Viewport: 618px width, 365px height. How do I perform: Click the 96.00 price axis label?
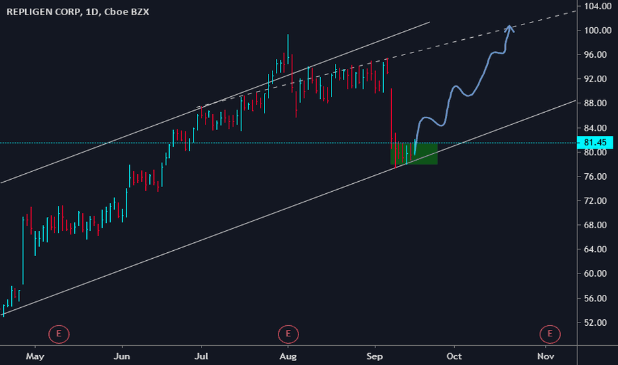(595, 55)
